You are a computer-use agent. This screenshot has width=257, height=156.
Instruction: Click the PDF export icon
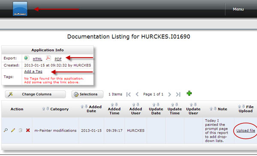tap(48, 58)
